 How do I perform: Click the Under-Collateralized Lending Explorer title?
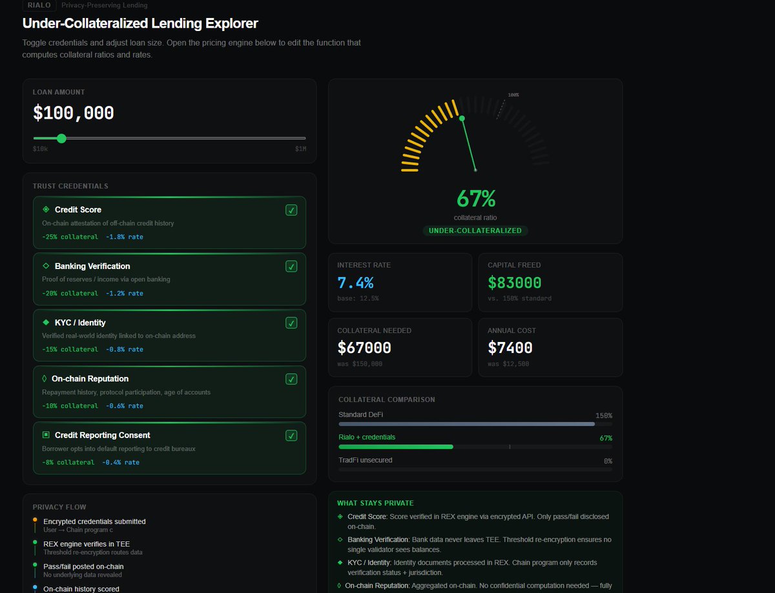140,23
